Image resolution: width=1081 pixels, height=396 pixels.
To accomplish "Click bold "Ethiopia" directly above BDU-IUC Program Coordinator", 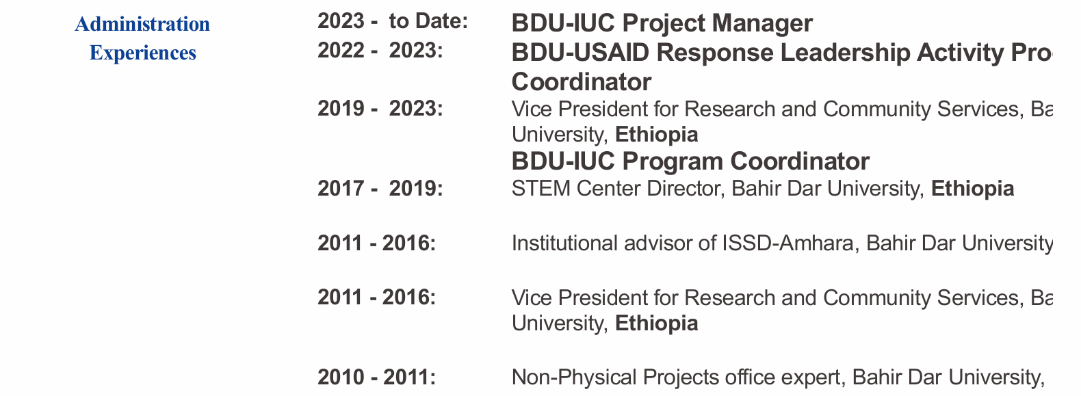I will click(x=657, y=134).
